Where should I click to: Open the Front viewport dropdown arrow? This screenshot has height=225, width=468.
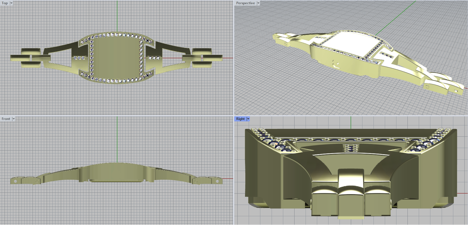pyautogui.click(x=13, y=119)
